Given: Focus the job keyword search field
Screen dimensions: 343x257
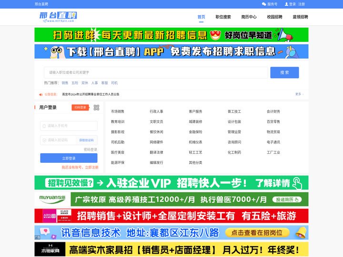Looking at the screenshot, I should coord(156,72).
